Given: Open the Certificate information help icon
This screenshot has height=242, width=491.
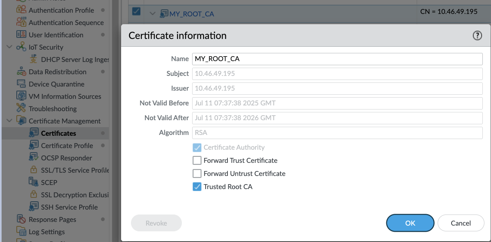Looking at the screenshot, I should [477, 35].
